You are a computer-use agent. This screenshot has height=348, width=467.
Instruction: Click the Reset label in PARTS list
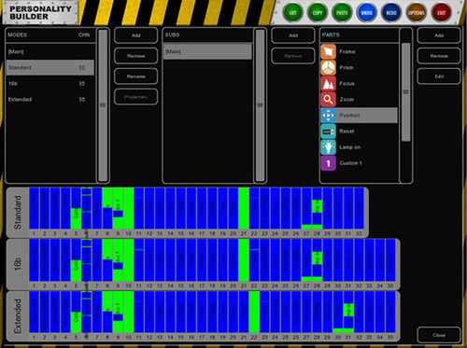tap(347, 132)
